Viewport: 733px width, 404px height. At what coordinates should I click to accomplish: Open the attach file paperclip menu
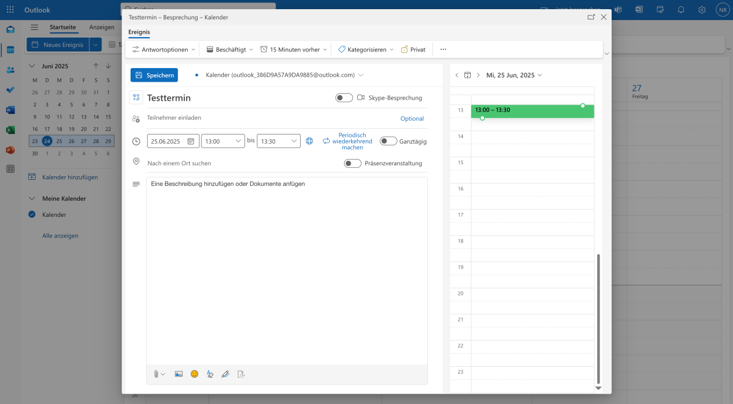[x=159, y=374]
